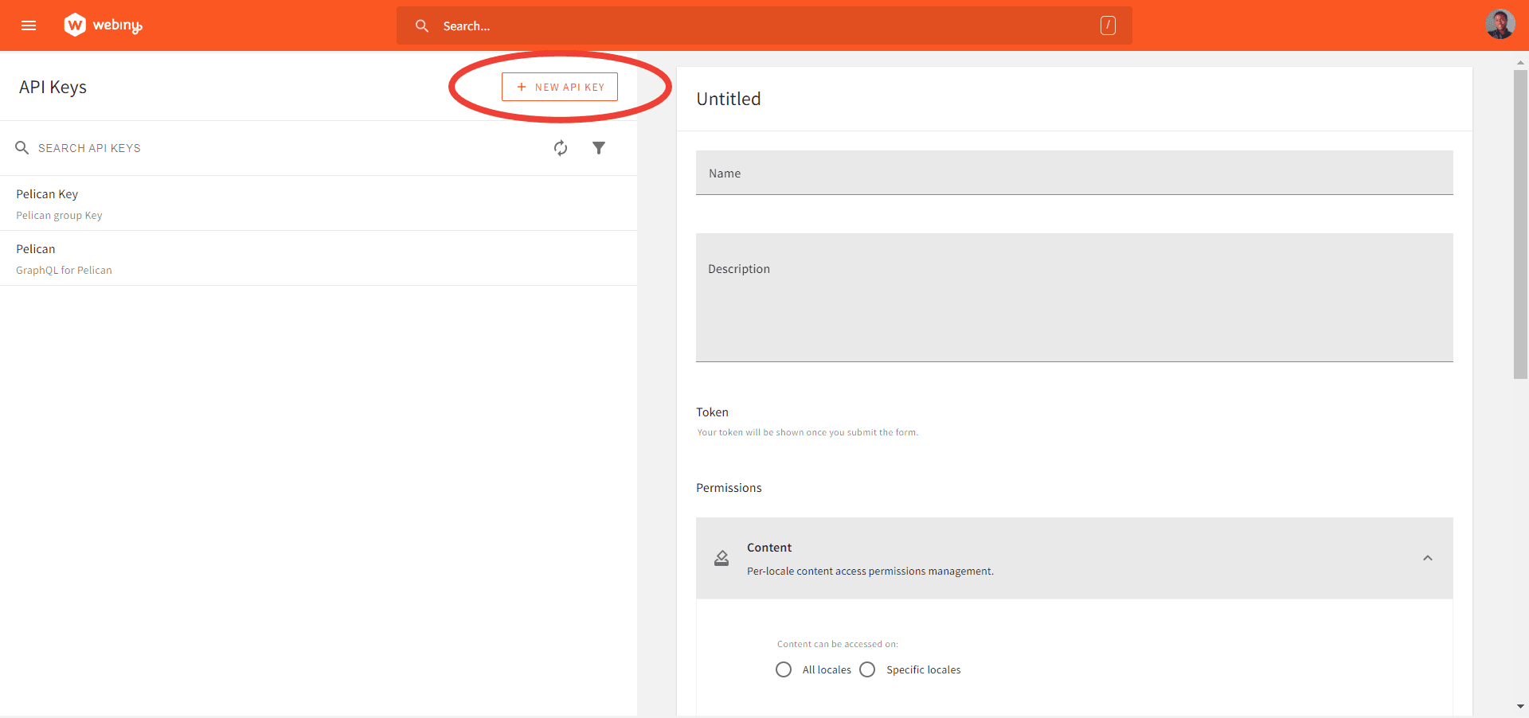
Task: Click the search magnifier in the top bar
Action: pyautogui.click(x=422, y=25)
